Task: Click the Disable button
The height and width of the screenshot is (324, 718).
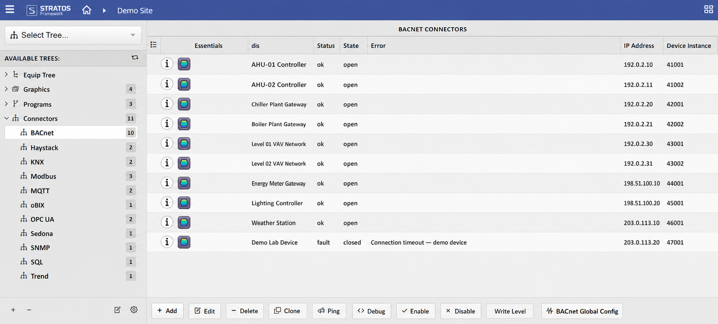Action: click(x=461, y=311)
